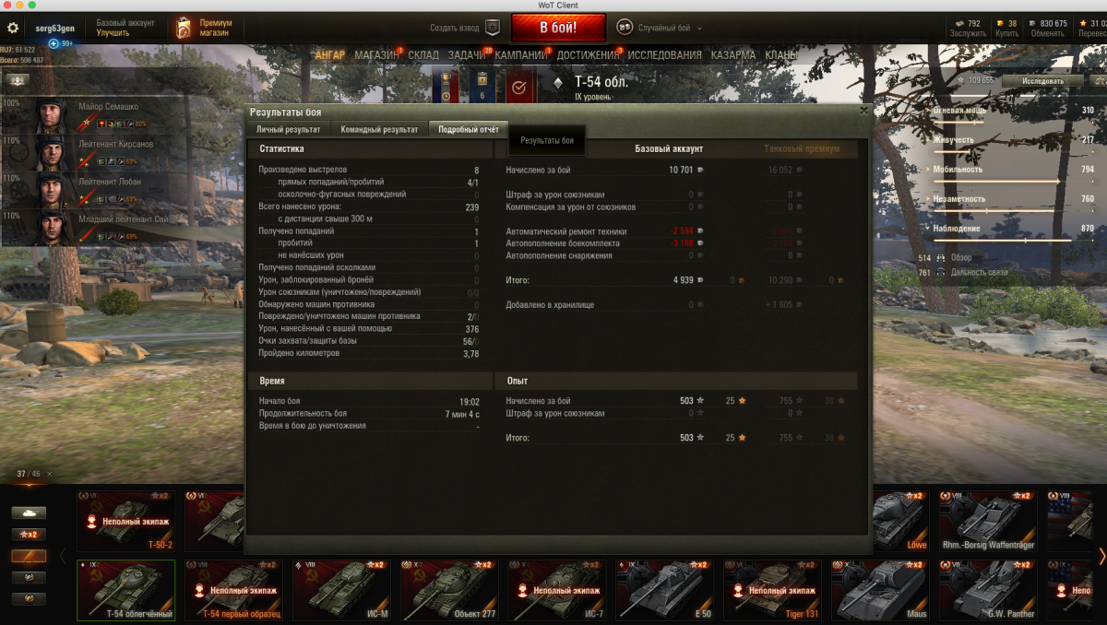
Task: Switch to the Командный результат tab
Action: pyautogui.click(x=379, y=130)
